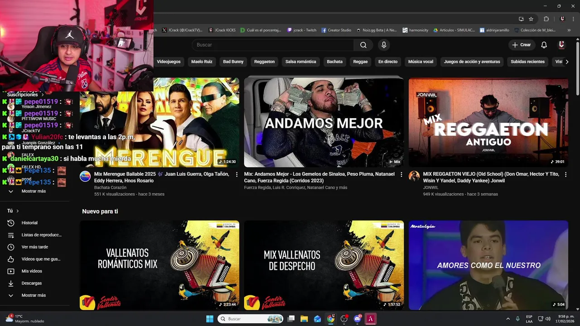Open the Noiz.gg Beta bookmark
The width and height of the screenshot is (580, 326).
click(x=377, y=30)
